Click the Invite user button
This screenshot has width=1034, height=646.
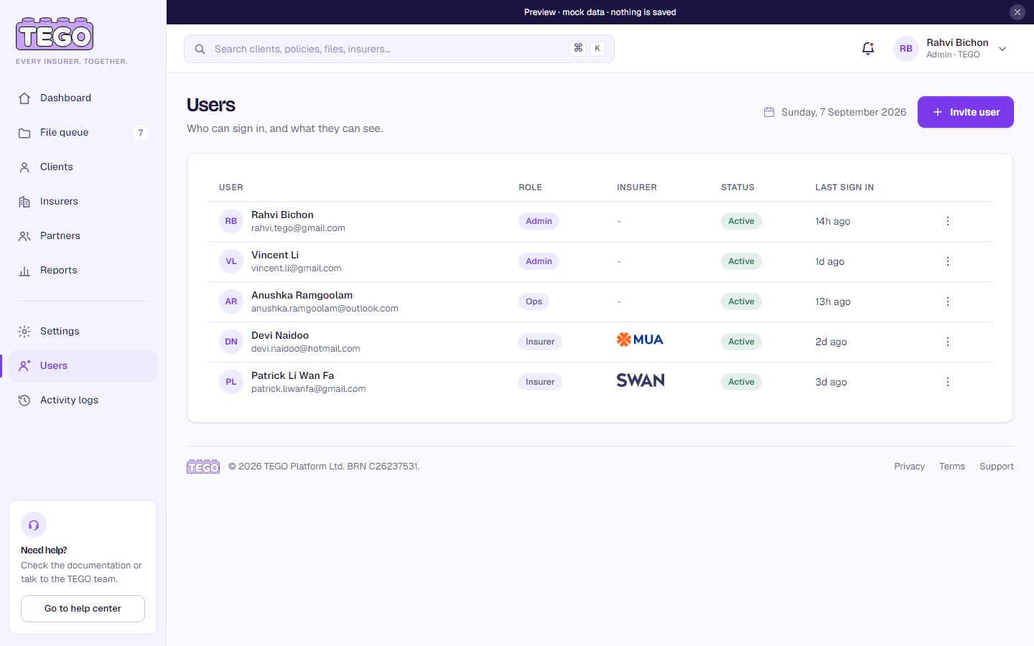click(966, 112)
